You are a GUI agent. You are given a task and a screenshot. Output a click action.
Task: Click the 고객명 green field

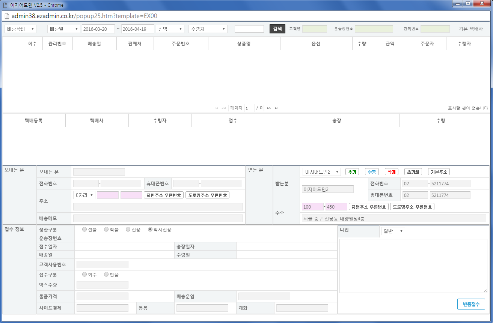pyautogui.click(x=315, y=29)
